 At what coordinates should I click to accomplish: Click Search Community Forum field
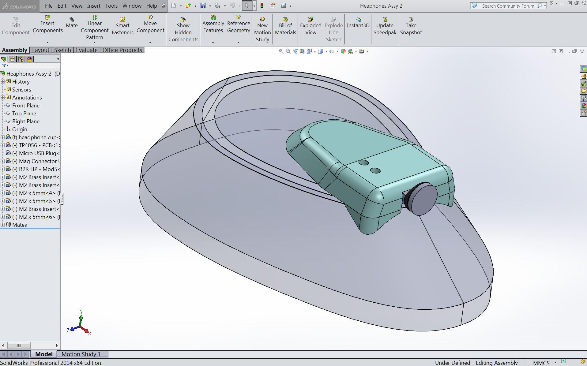pos(507,6)
